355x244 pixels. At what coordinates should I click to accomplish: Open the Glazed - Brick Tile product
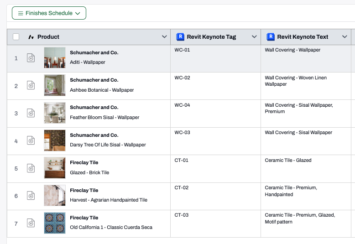tap(89, 172)
